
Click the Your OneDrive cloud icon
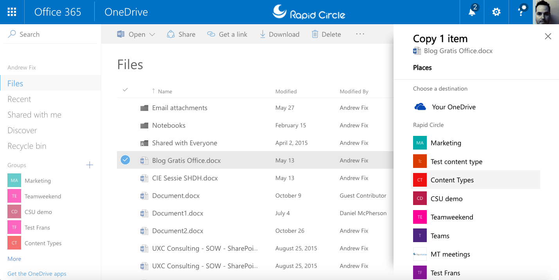point(420,107)
